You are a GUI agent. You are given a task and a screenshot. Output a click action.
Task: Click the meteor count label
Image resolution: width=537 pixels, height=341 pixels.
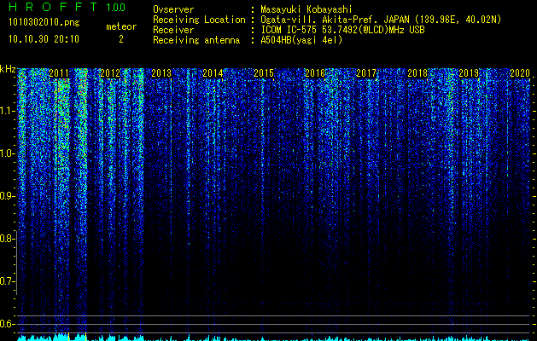(x=121, y=26)
